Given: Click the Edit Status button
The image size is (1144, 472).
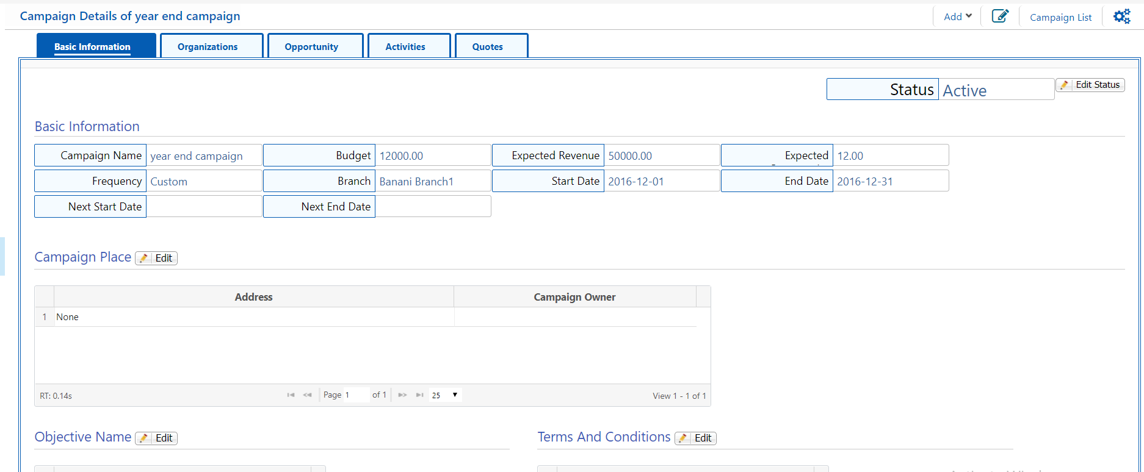Looking at the screenshot, I should [x=1090, y=85].
